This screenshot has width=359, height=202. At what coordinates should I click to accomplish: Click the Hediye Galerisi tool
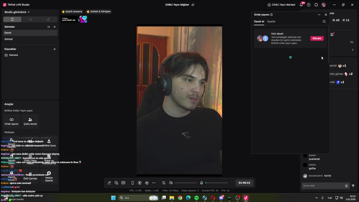49,176
